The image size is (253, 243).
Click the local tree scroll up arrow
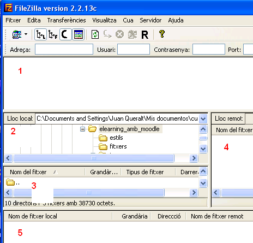[x=203, y=129]
